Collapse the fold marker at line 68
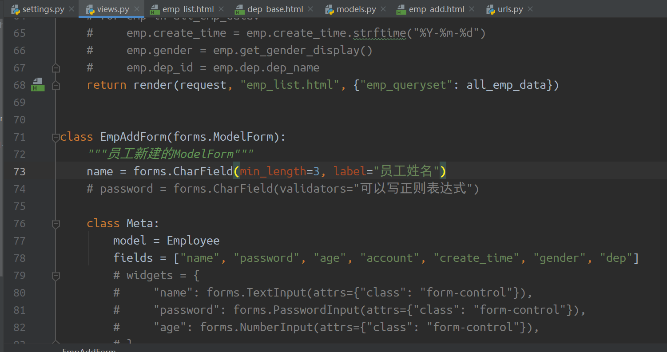The width and height of the screenshot is (667, 352). click(x=56, y=85)
